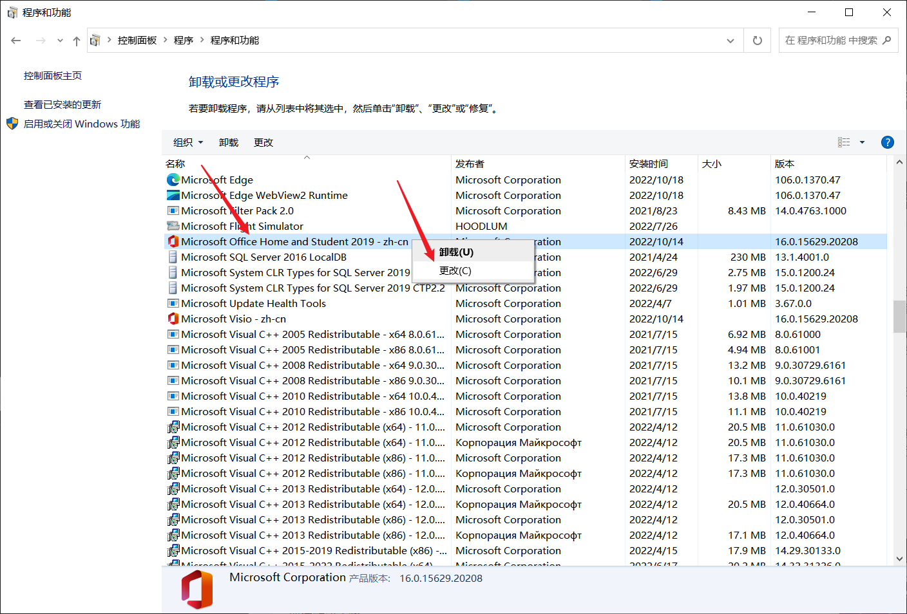Select Microsoft Update Health Tools row

526,304
